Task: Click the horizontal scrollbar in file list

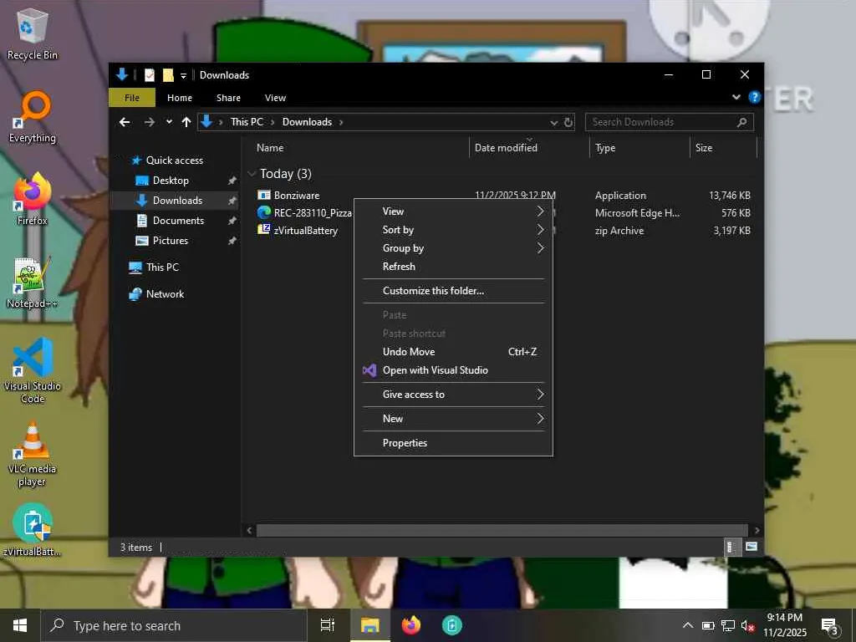Action: [502, 531]
